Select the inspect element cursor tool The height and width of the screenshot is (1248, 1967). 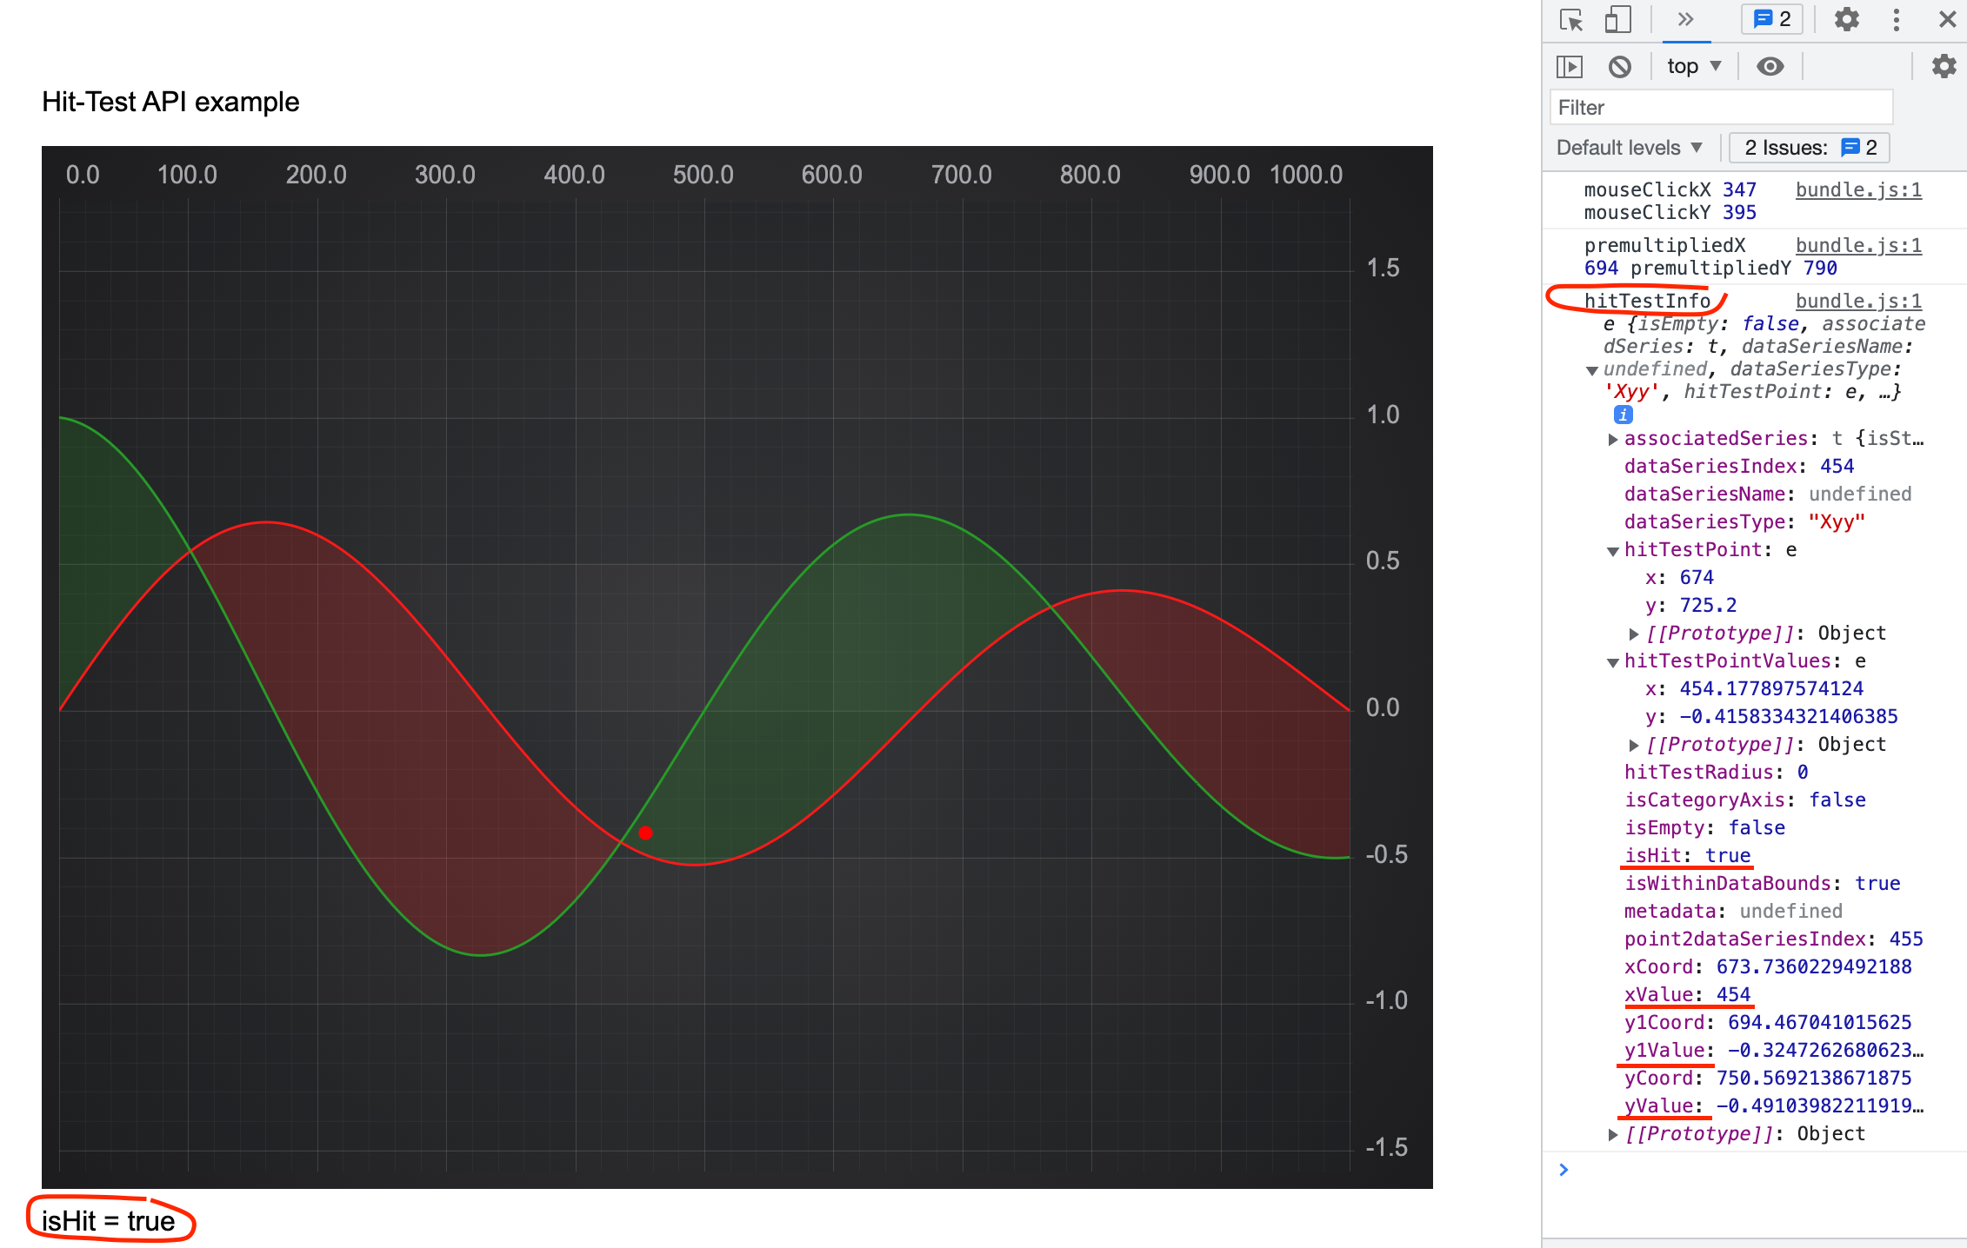coord(1570,19)
